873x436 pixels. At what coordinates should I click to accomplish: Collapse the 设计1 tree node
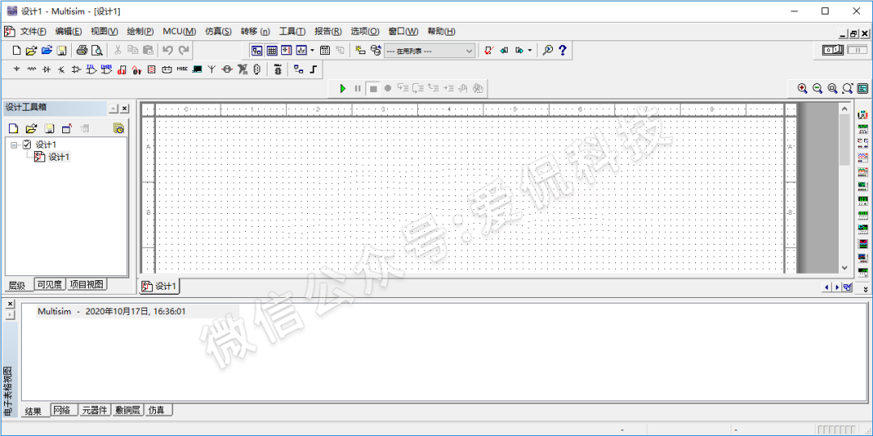pos(14,145)
